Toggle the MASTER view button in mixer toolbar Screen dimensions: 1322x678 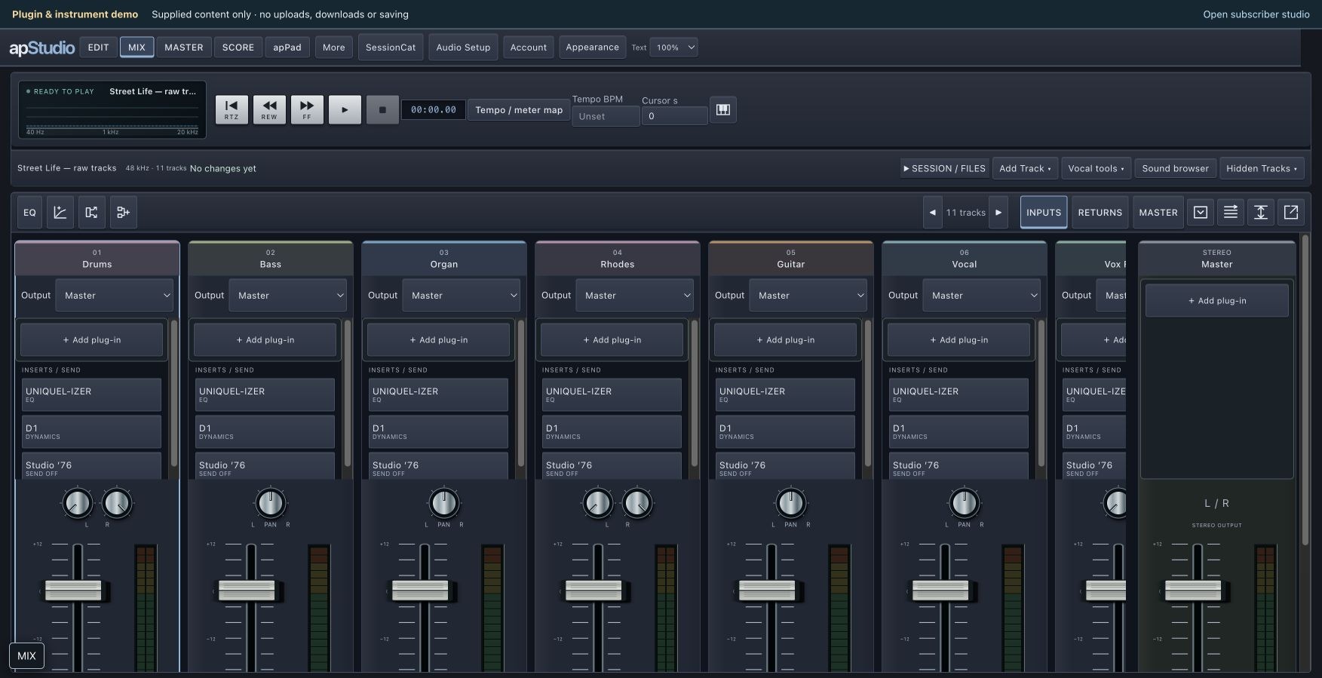click(x=1158, y=213)
